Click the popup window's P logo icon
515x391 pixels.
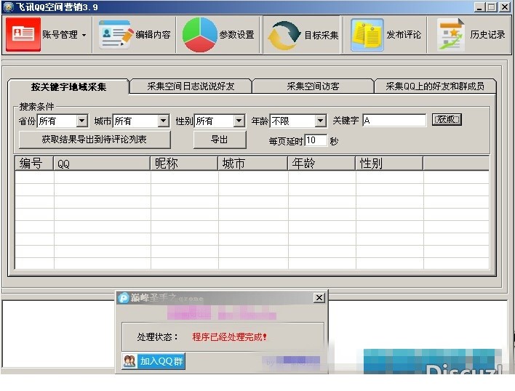(123, 298)
